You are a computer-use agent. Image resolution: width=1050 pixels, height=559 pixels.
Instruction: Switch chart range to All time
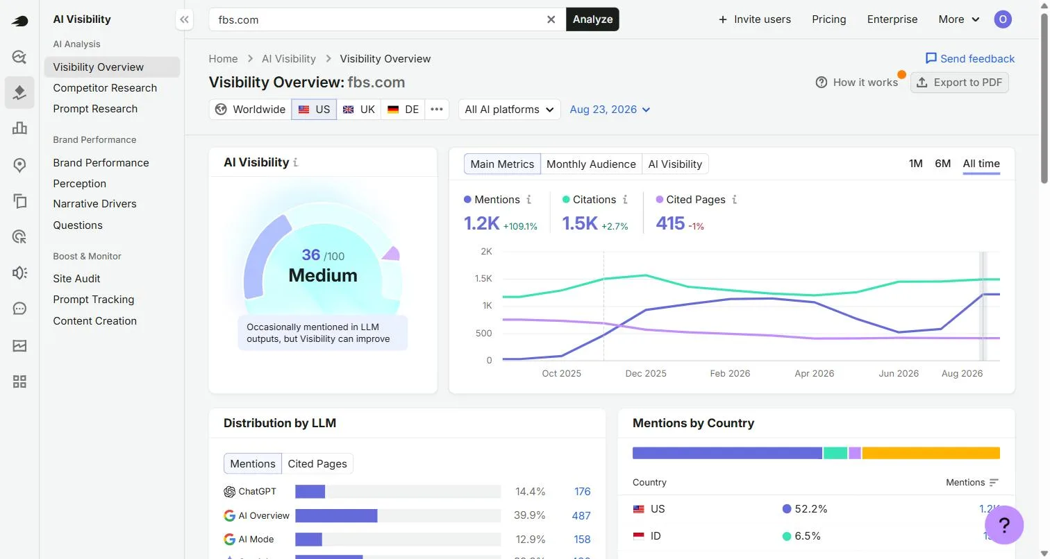(981, 164)
